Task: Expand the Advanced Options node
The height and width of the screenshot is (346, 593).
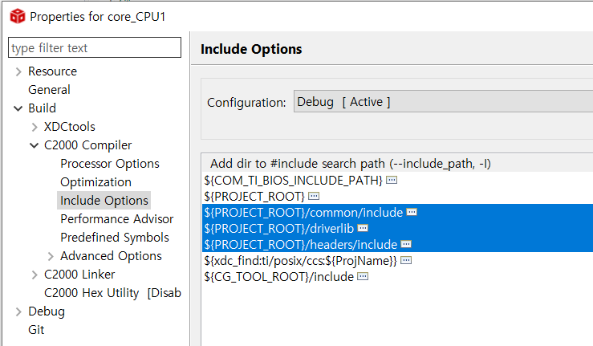Action: [x=51, y=256]
